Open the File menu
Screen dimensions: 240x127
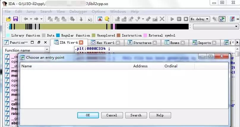click(7, 12)
